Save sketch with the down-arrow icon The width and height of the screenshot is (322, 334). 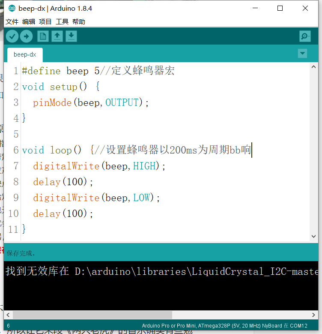coord(71,36)
